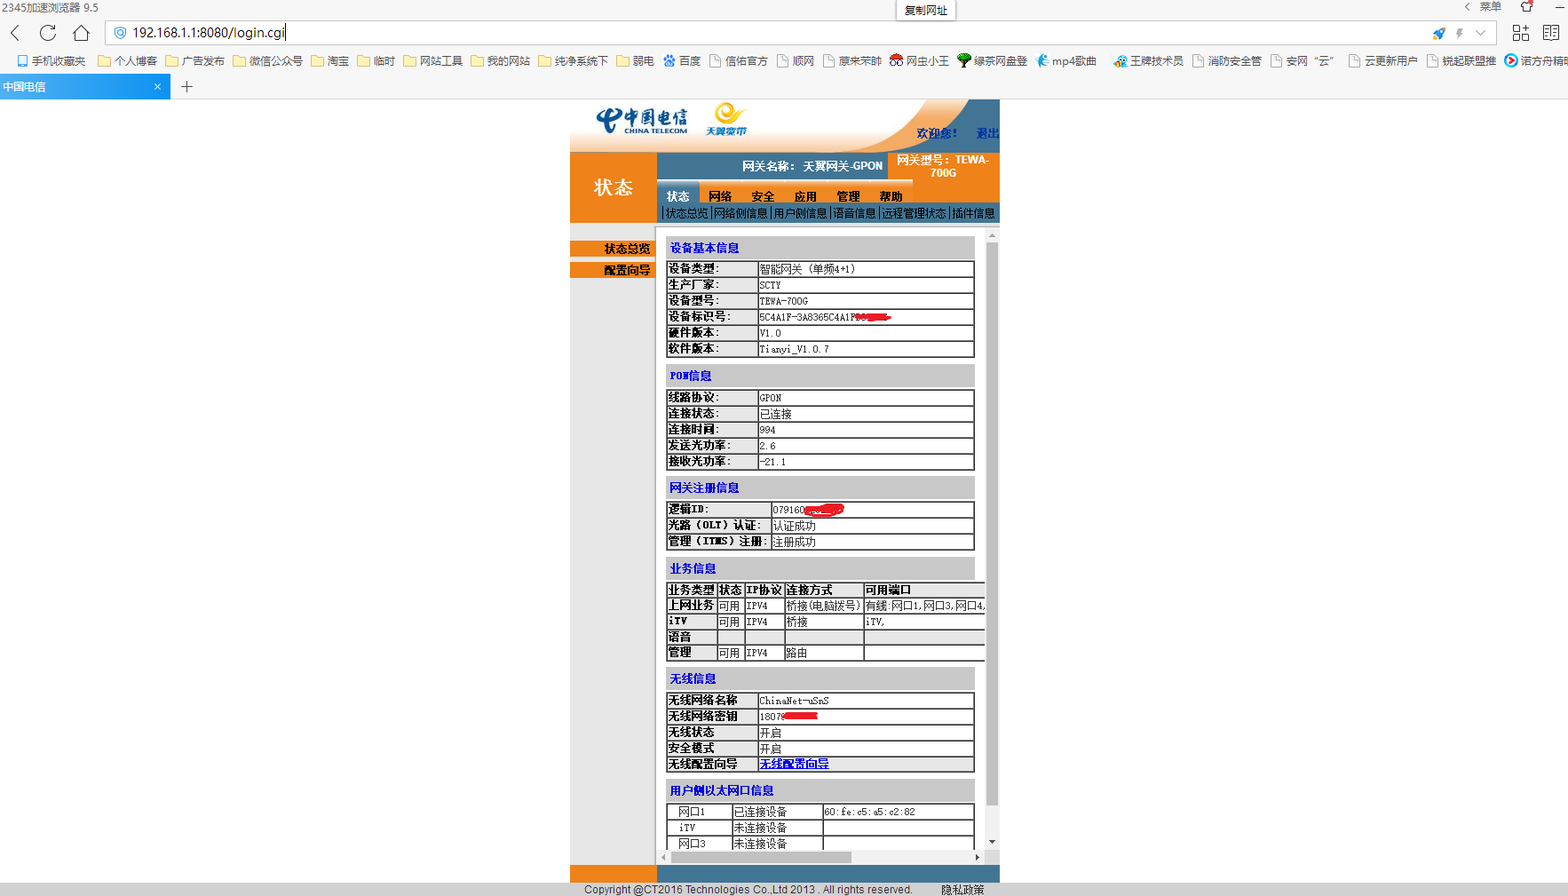This screenshot has height=896, width=1568.
Task: Select 配置向导 in the left sidebar
Action: [x=626, y=270]
